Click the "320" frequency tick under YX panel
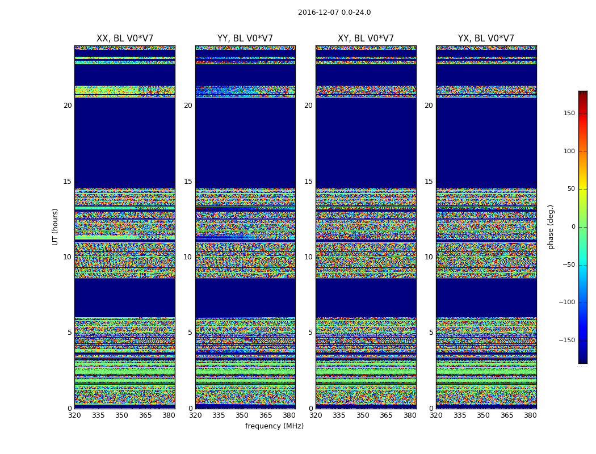 (436, 415)
